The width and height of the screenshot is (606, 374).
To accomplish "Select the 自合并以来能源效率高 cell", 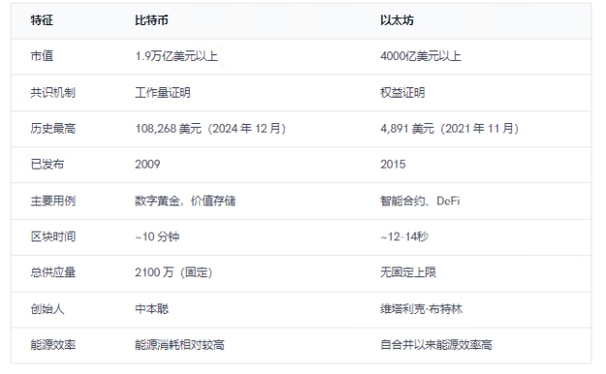I will (437, 345).
